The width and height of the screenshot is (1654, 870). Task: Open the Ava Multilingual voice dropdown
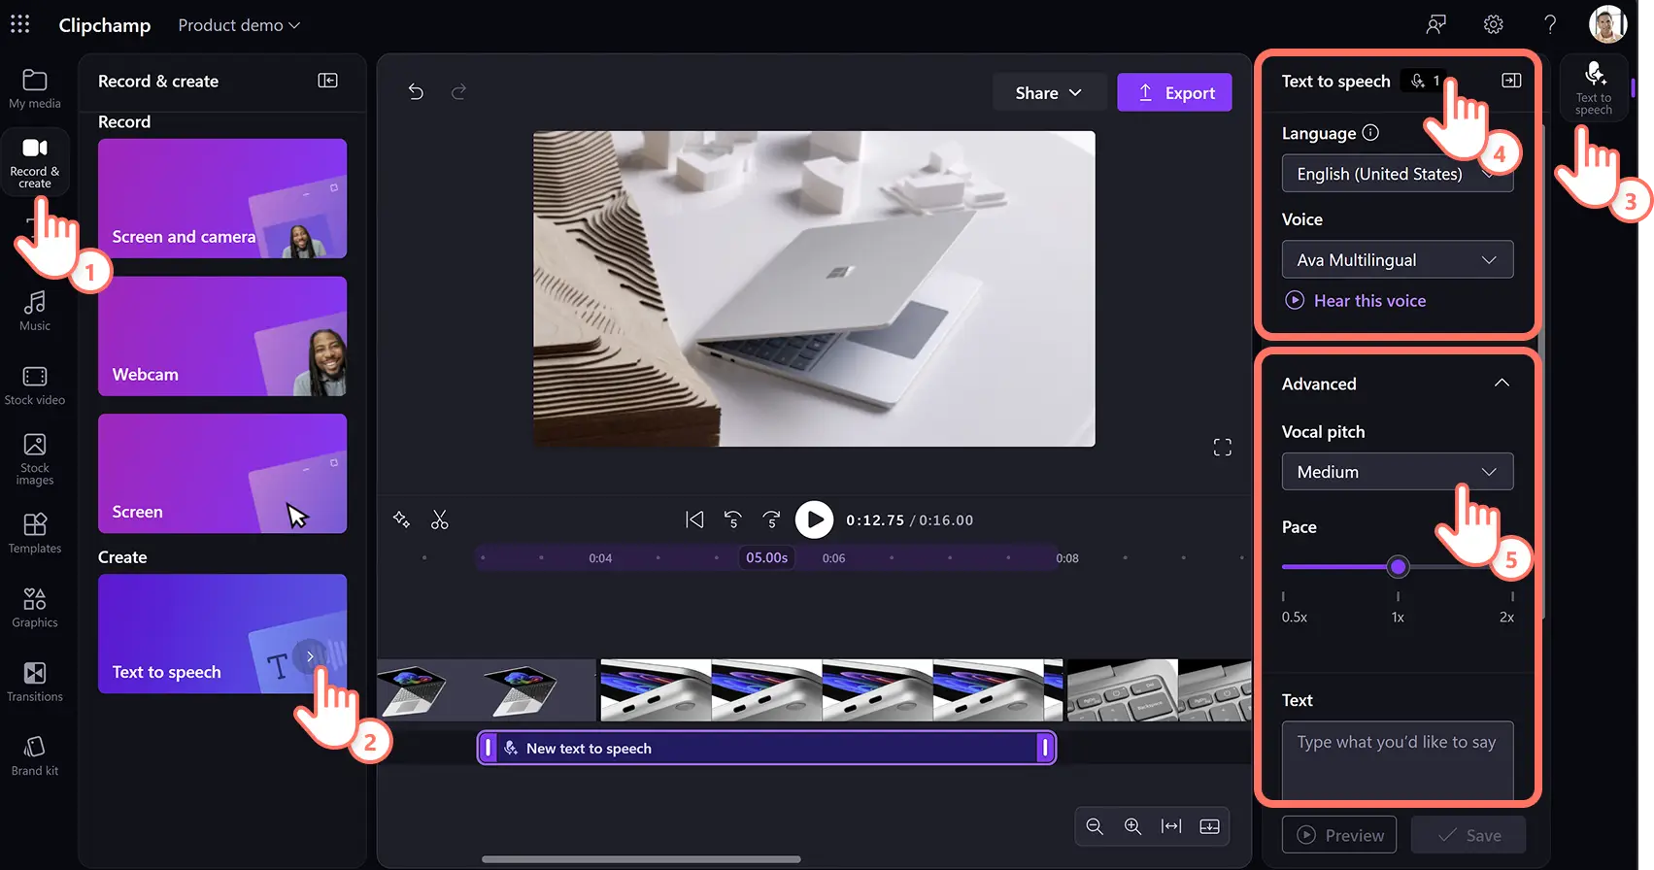1398,259
